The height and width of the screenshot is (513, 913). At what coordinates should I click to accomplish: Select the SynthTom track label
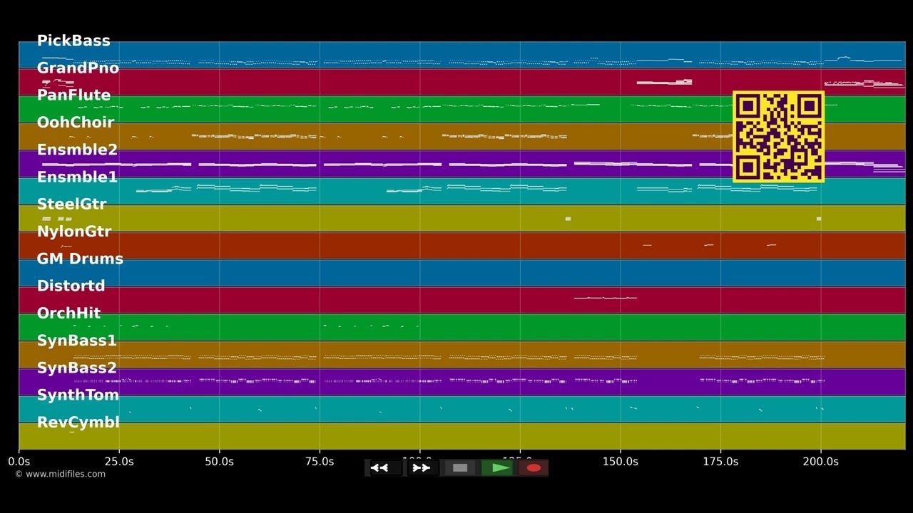coord(78,395)
